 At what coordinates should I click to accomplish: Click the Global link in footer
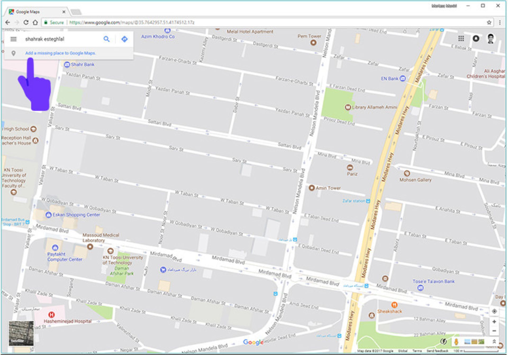(x=403, y=351)
